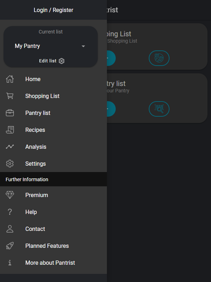The width and height of the screenshot is (211, 282).
Task: Click the Planned Features rocket icon
Action: click(x=10, y=246)
